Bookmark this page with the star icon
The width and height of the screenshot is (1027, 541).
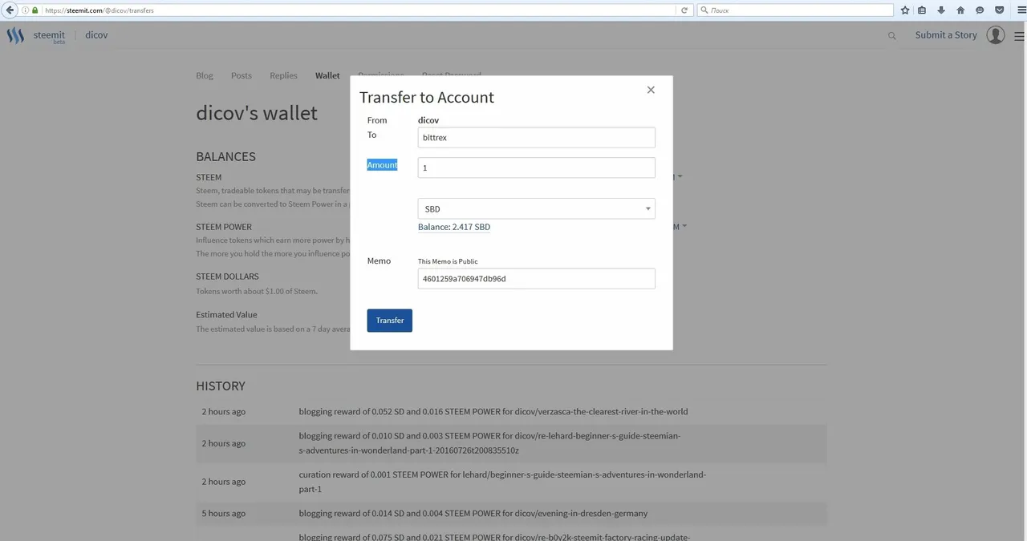point(905,10)
